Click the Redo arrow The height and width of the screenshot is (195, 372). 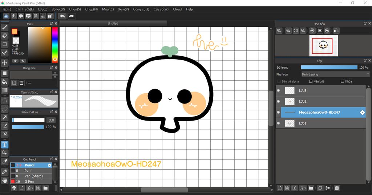[71, 16]
